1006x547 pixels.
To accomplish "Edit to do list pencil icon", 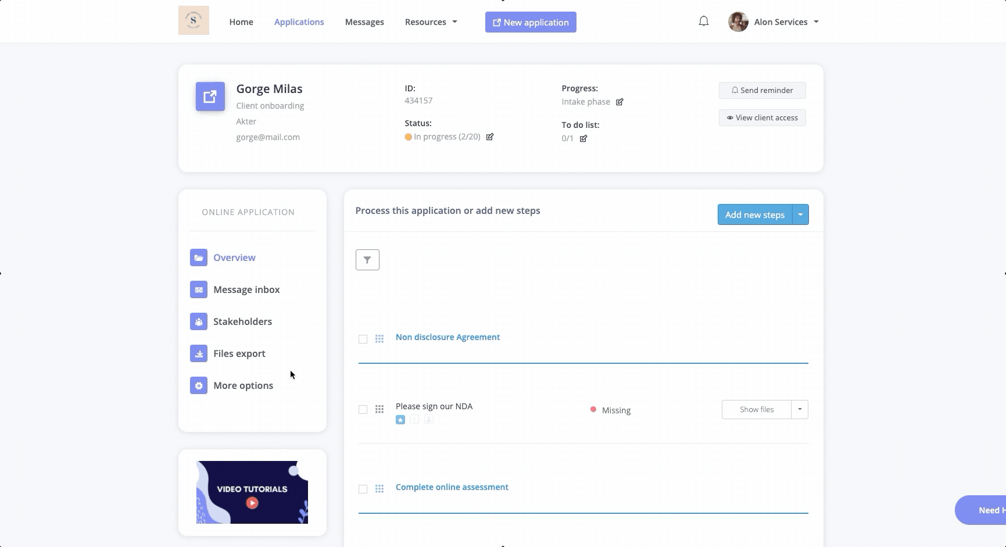I will pyautogui.click(x=583, y=138).
